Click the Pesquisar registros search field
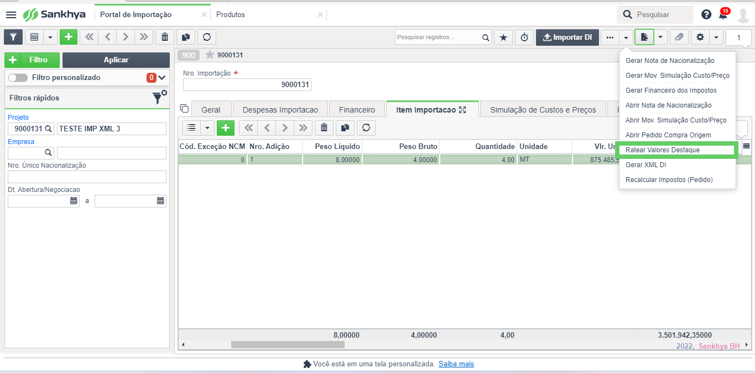This screenshot has width=755, height=373. [x=437, y=38]
